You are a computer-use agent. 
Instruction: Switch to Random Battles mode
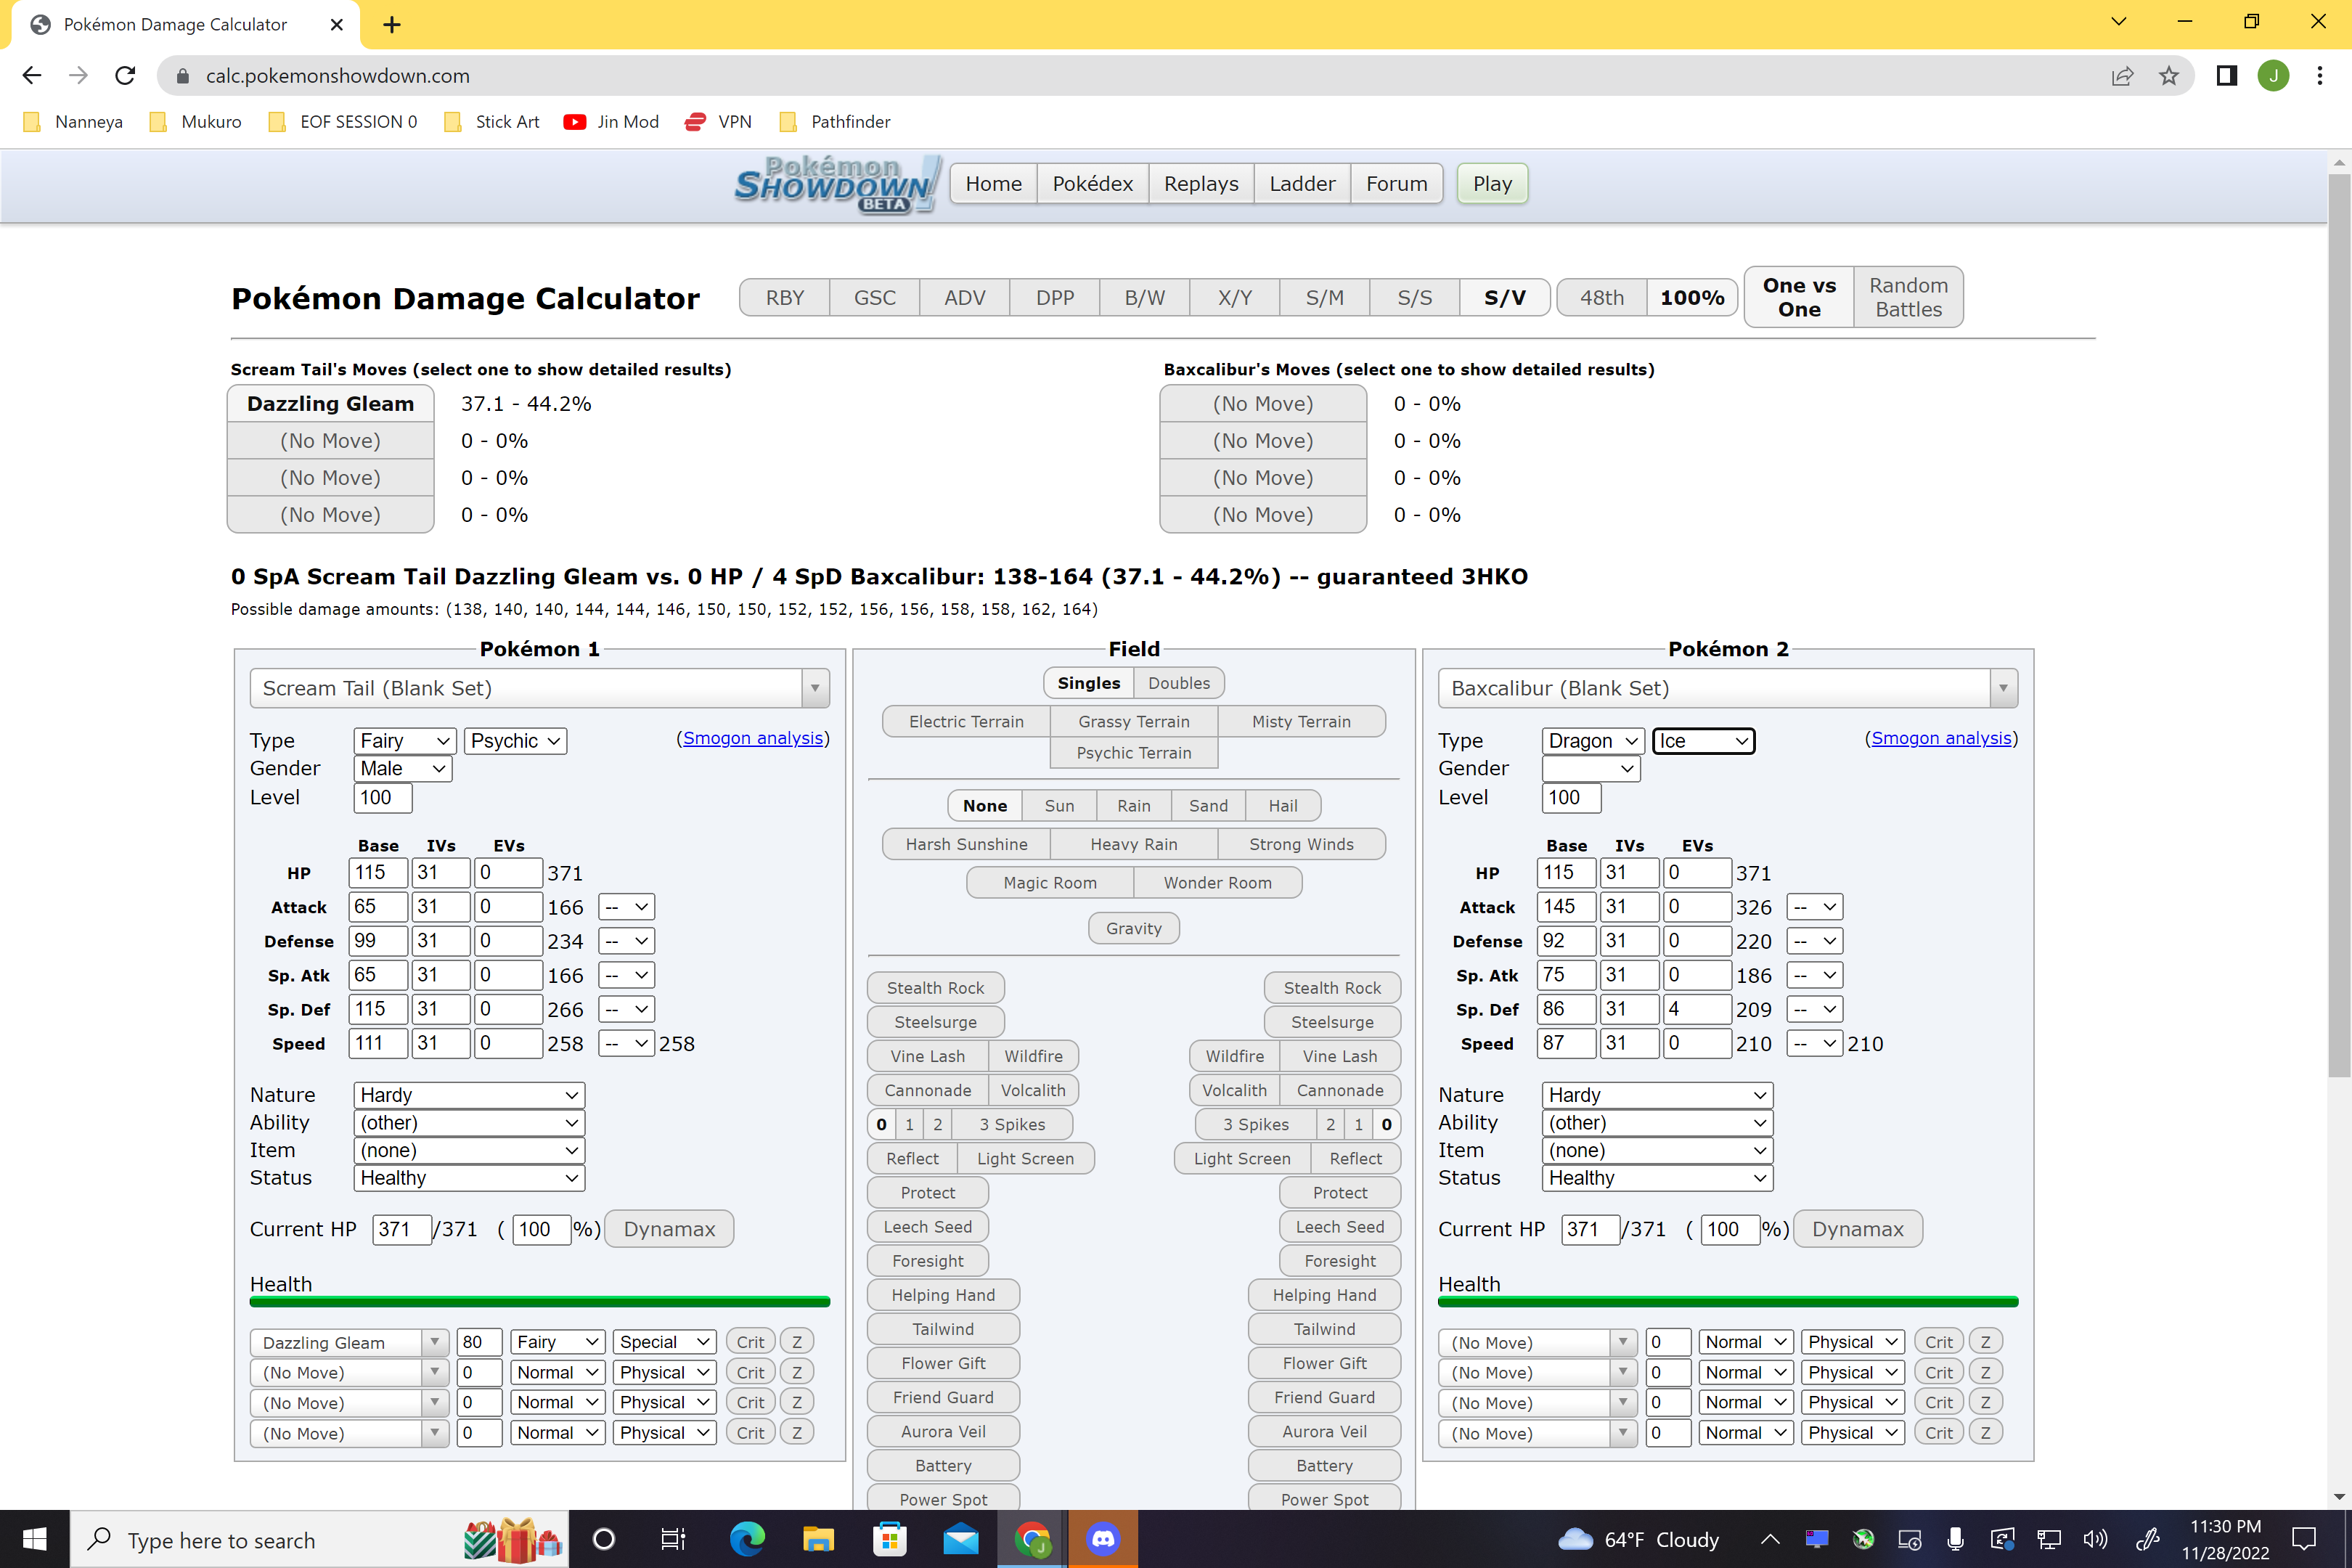[1908, 297]
